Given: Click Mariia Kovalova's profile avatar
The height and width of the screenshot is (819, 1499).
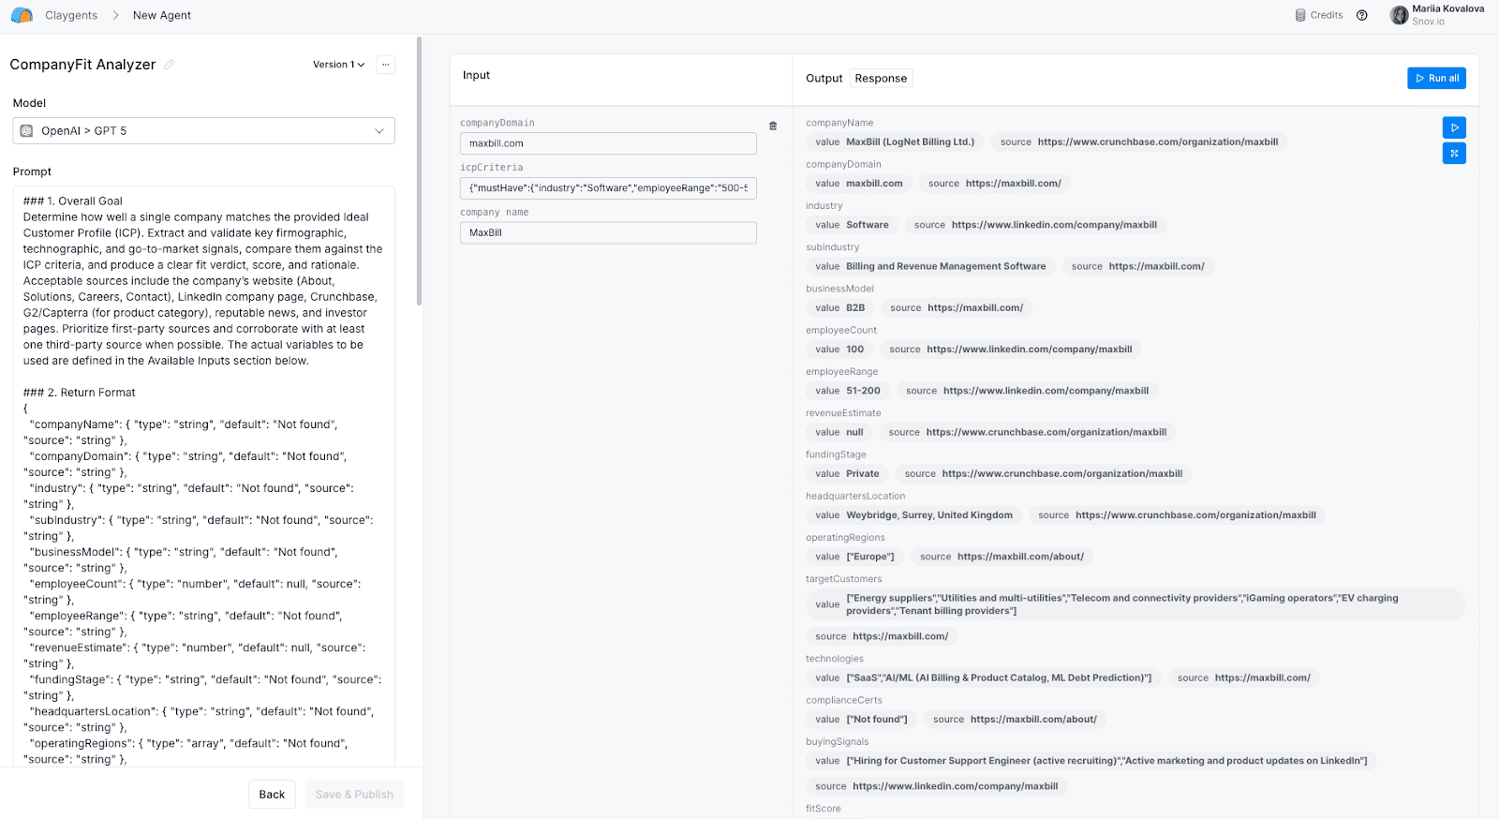Looking at the screenshot, I should tap(1399, 15).
